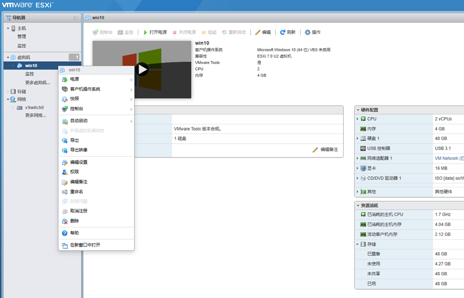The image size is (464, 298).
Task: Open the Power submenu in context menu
Action: 74,79
